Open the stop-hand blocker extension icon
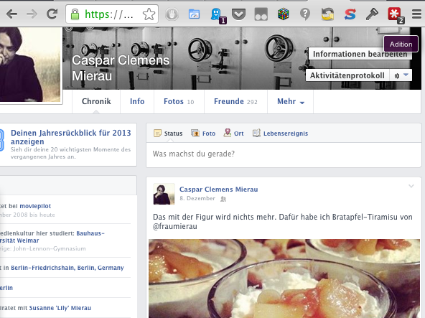The width and height of the screenshot is (425, 318). [172, 14]
